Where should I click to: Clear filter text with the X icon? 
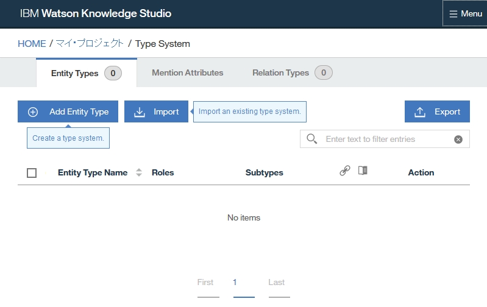[x=458, y=139]
